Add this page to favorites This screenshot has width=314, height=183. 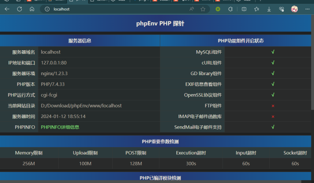coord(203,9)
